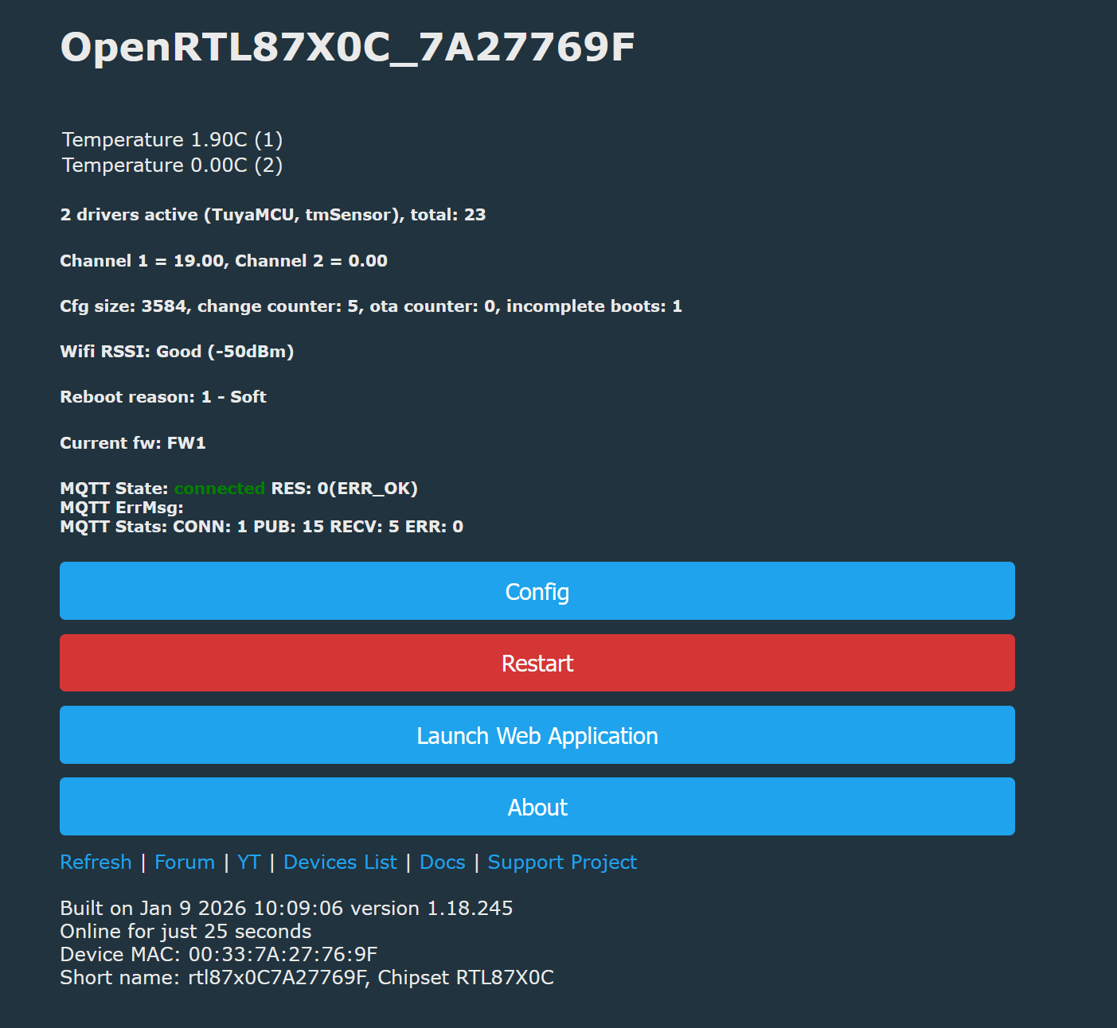Visit the Forum link
This screenshot has height=1028, width=1117.
185,863
